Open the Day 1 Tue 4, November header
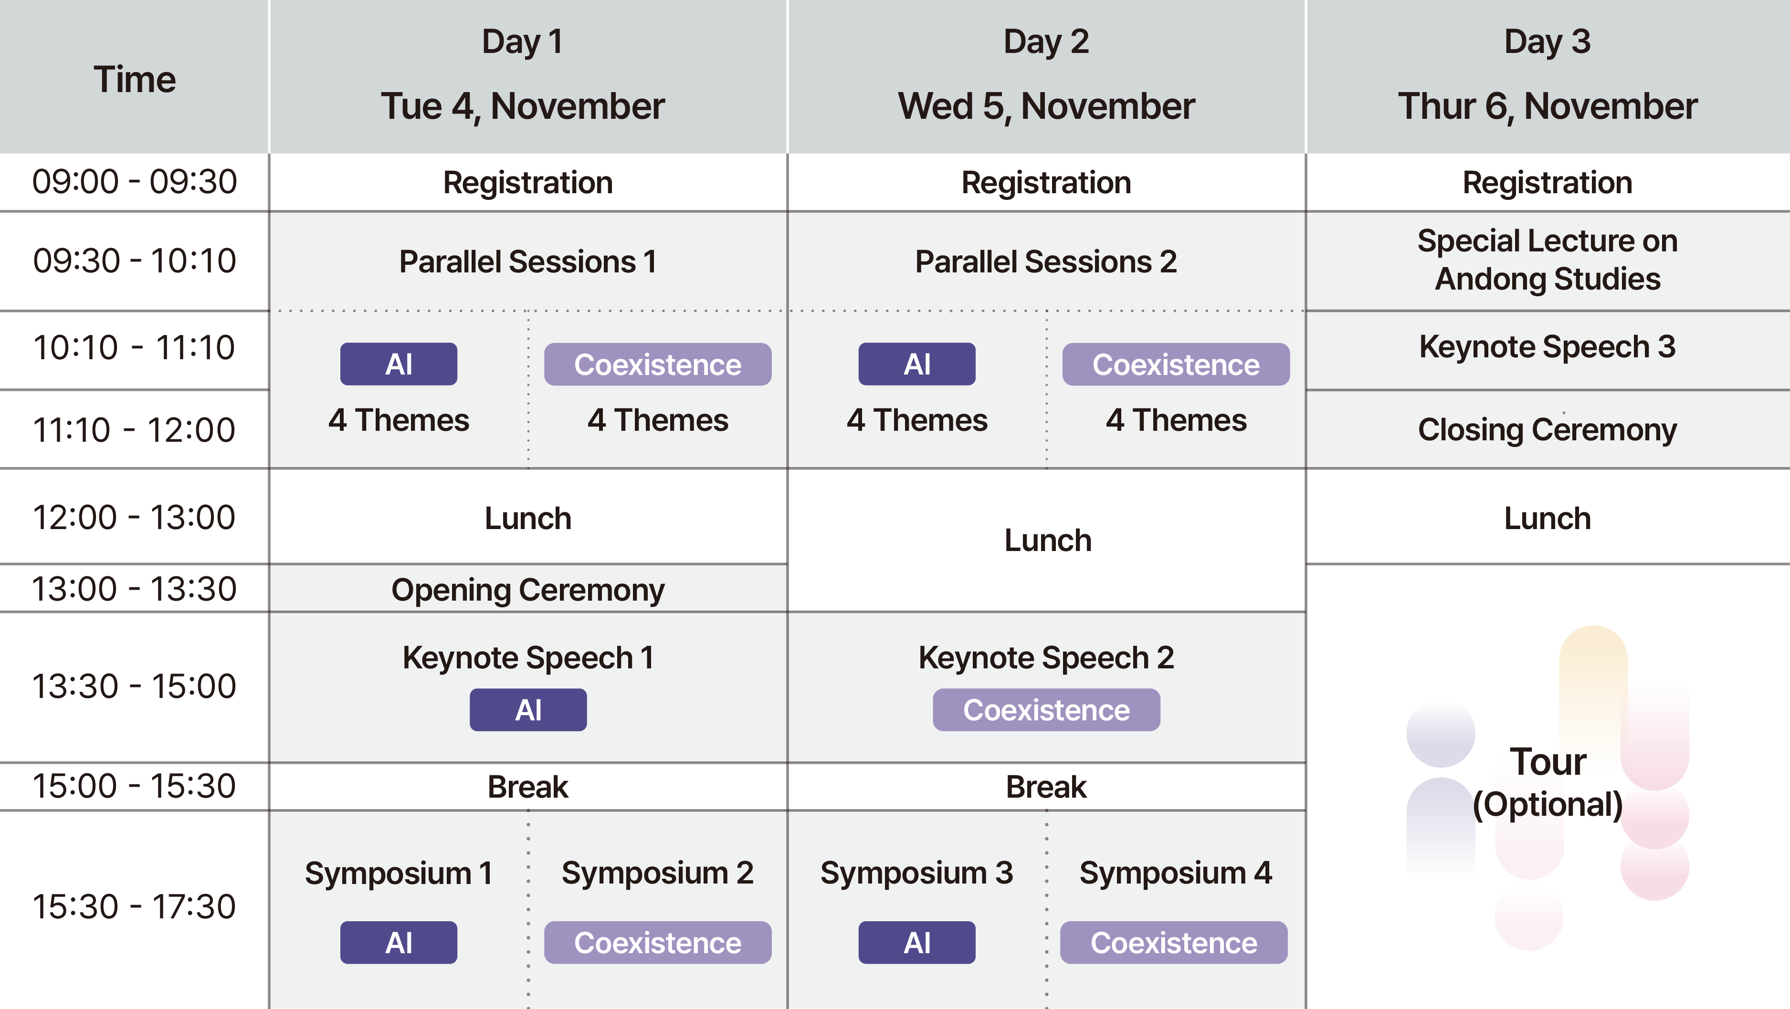 (523, 75)
